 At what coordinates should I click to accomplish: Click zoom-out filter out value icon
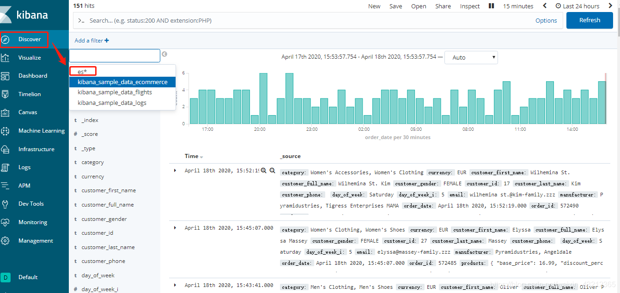273,171
